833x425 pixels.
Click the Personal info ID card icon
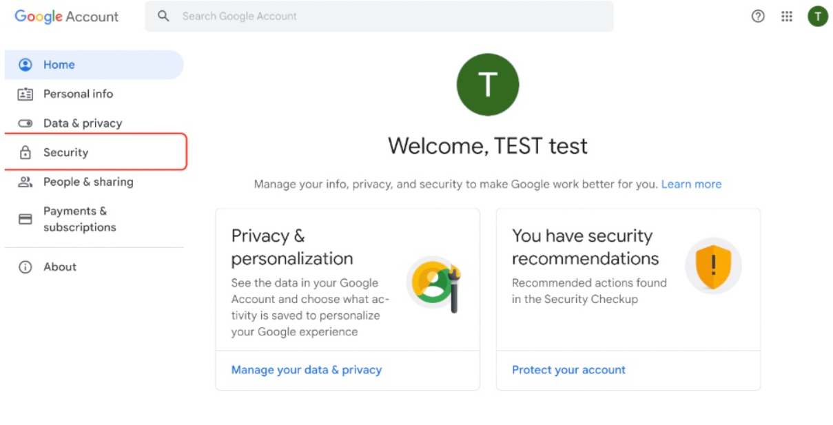tap(25, 94)
